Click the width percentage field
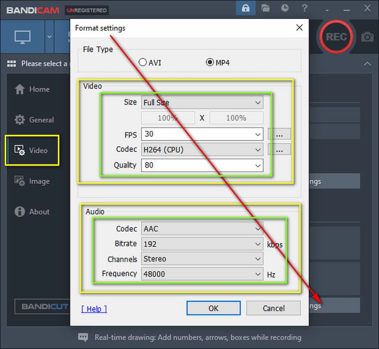 coord(168,118)
